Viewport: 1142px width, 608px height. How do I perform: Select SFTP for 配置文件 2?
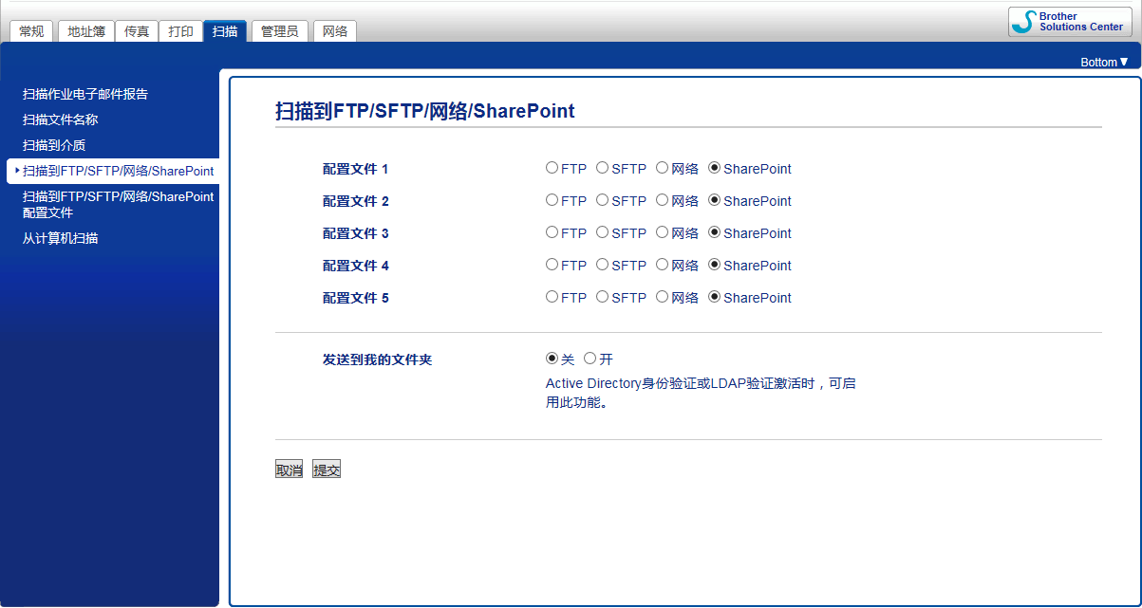tap(602, 201)
